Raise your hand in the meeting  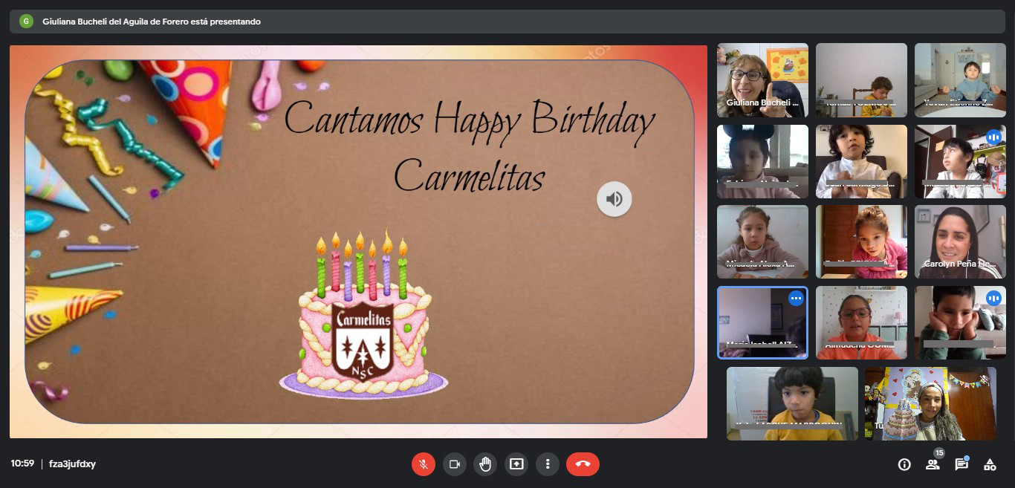coord(485,464)
